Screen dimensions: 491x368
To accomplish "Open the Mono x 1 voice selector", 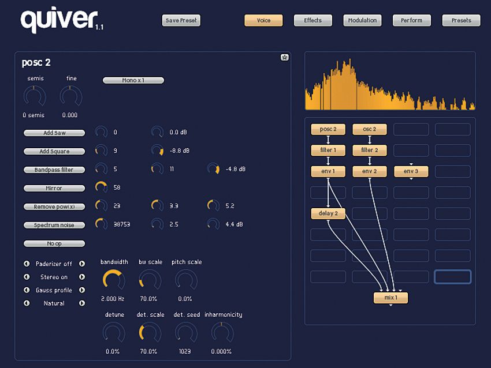I will (133, 80).
